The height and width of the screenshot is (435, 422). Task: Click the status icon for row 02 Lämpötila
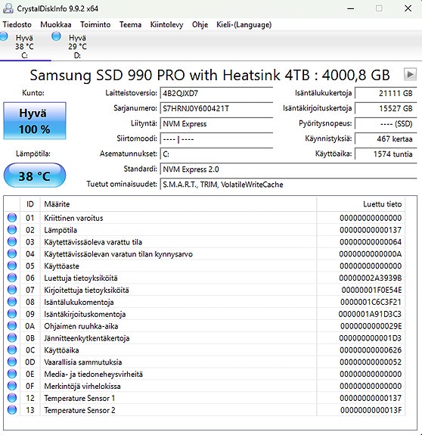click(x=12, y=230)
